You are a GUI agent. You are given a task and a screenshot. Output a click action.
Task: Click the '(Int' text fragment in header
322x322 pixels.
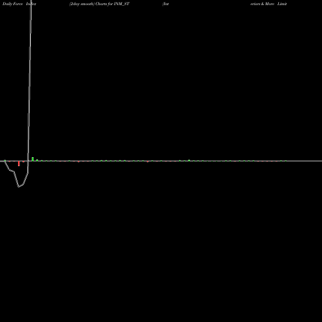(166, 4)
